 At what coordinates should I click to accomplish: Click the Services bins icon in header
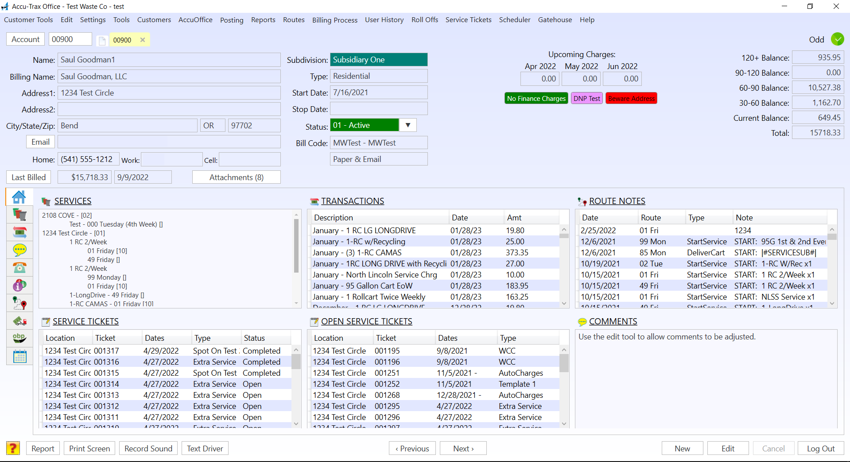[46, 202]
